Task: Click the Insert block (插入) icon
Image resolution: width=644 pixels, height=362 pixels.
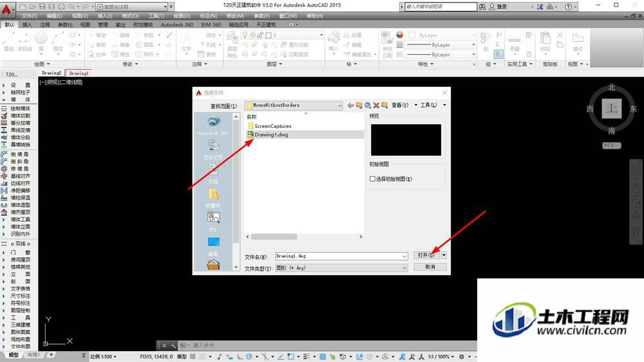Action: point(334,41)
